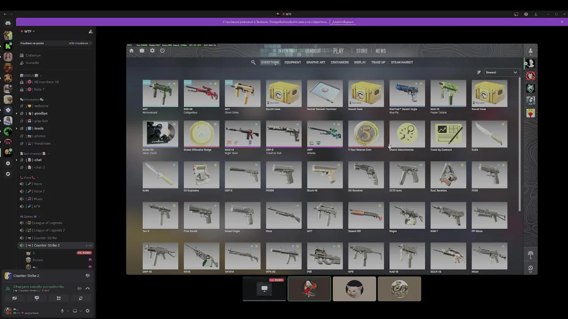Click the download icon in Discord title bar
The width and height of the screenshot is (568, 319).
(x=536, y=14)
